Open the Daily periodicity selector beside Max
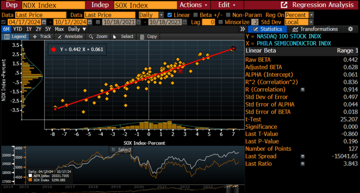 coord(77,29)
